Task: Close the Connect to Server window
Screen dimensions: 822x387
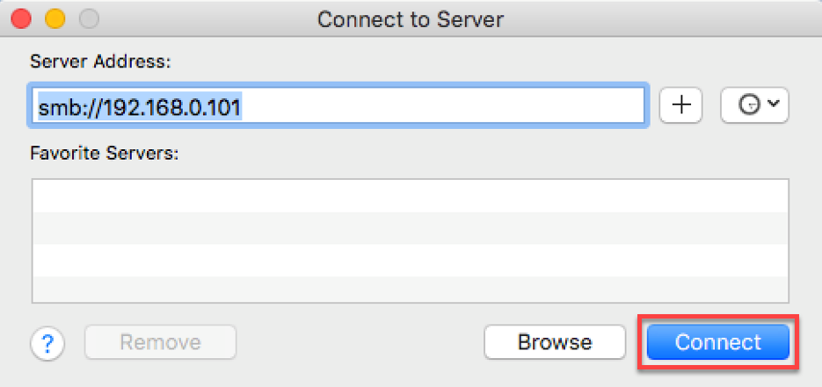Action: (x=19, y=18)
